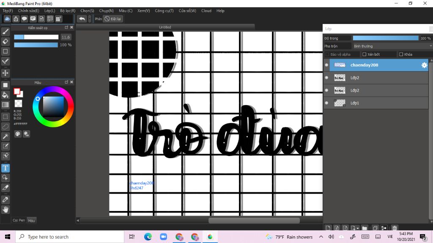Select the Select Eraser tool
433x243 pixels.
pos(5,156)
